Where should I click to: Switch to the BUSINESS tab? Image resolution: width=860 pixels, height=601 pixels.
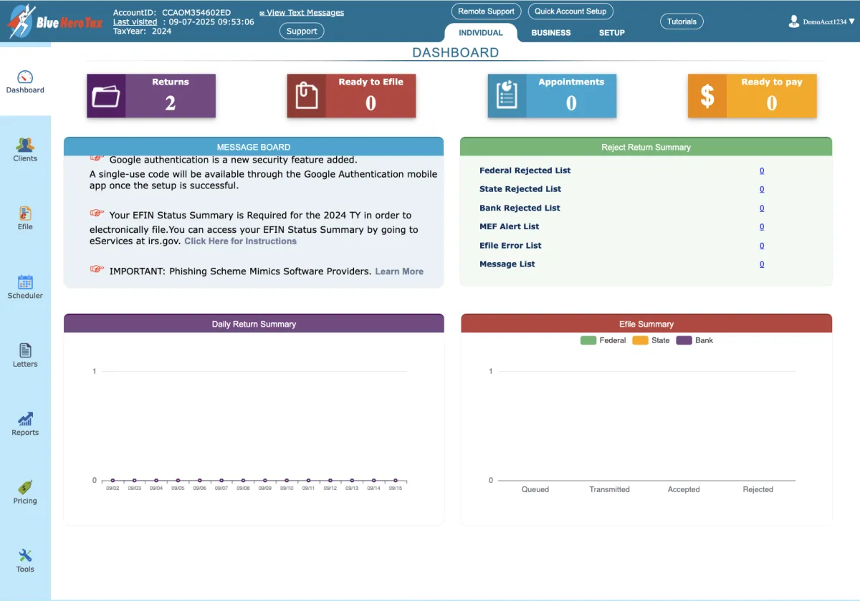point(550,33)
